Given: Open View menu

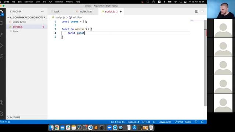Looking at the screenshot, I should pos(38,2).
